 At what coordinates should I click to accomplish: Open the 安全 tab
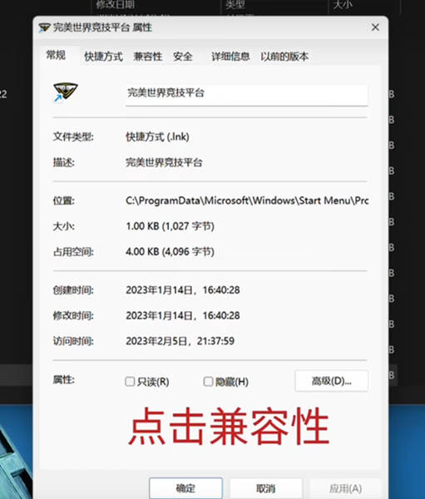(183, 57)
